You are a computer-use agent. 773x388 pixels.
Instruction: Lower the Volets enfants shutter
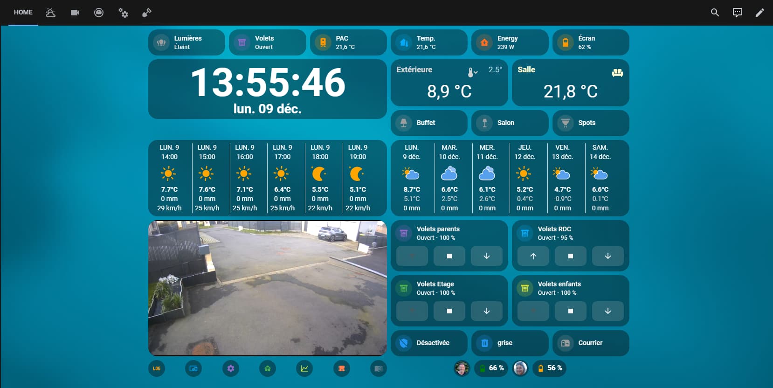click(x=608, y=311)
